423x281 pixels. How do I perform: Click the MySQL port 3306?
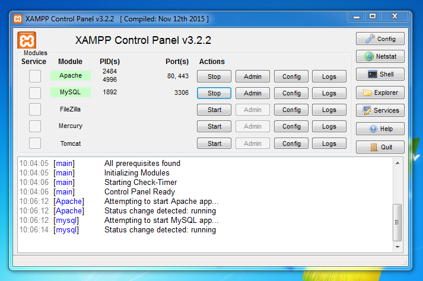pyautogui.click(x=182, y=92)
